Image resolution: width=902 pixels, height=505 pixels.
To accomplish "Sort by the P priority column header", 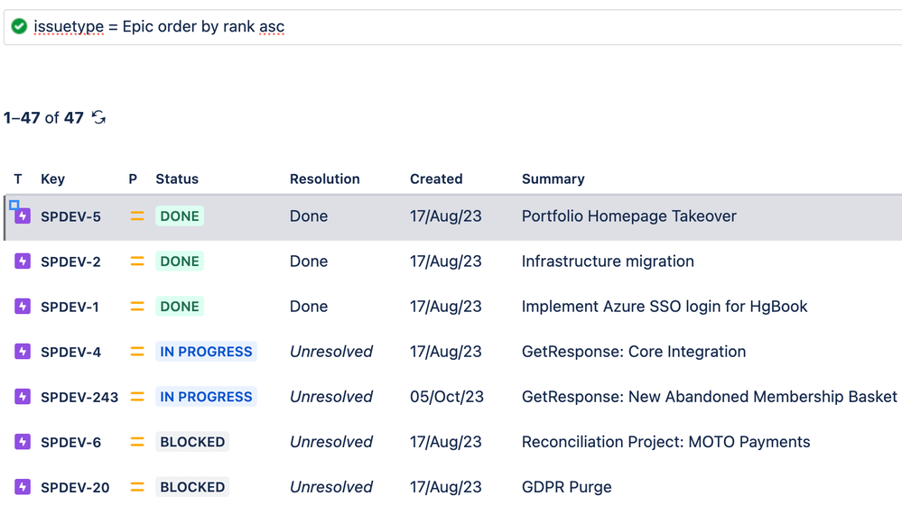I will 133,179.
